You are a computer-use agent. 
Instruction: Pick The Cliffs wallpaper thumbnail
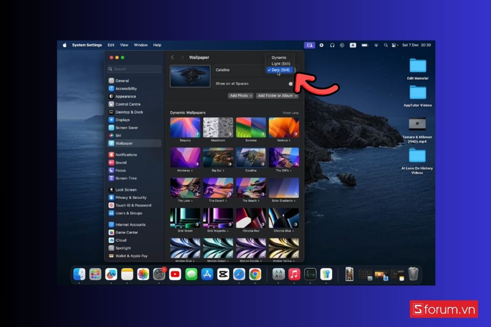pyautogui.click(x=284, y=158)
